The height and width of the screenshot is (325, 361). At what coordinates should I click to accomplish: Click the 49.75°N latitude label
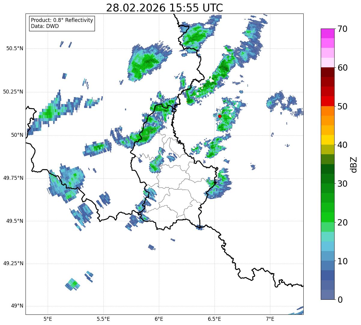point(13,178)
